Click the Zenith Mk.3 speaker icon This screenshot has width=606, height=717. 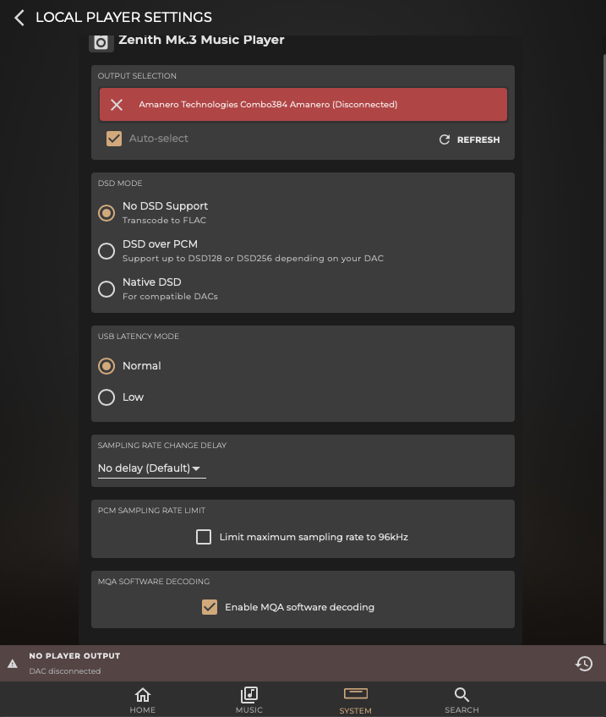tap(101, 42)
